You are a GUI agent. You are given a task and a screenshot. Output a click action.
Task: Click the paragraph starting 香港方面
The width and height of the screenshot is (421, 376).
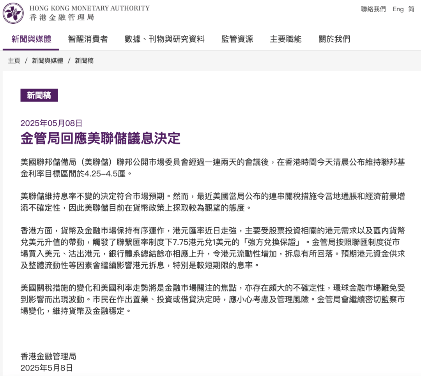tap(213, 248)
